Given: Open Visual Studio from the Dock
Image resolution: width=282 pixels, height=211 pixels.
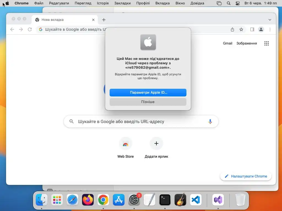Looking at the screenshot, I should tap(218, 200).
